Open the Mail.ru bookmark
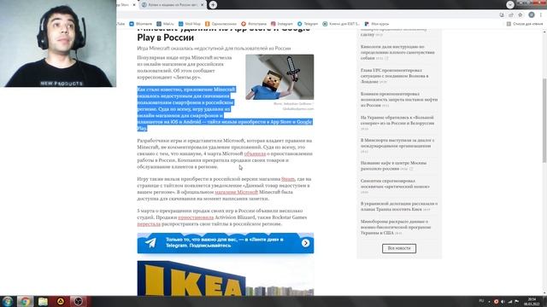 point(165,24)
